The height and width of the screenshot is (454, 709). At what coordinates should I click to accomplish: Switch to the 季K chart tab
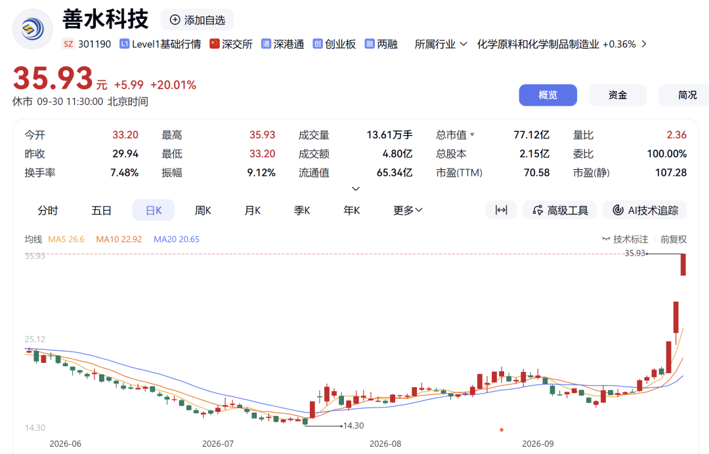click(302, 210)
